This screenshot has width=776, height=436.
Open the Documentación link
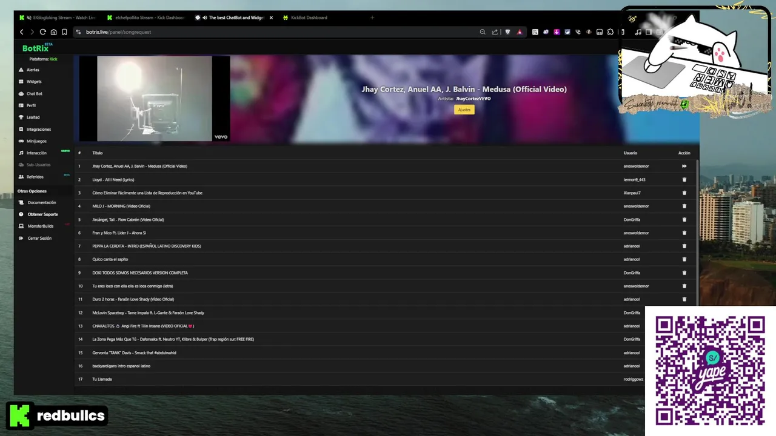point(42,202)
